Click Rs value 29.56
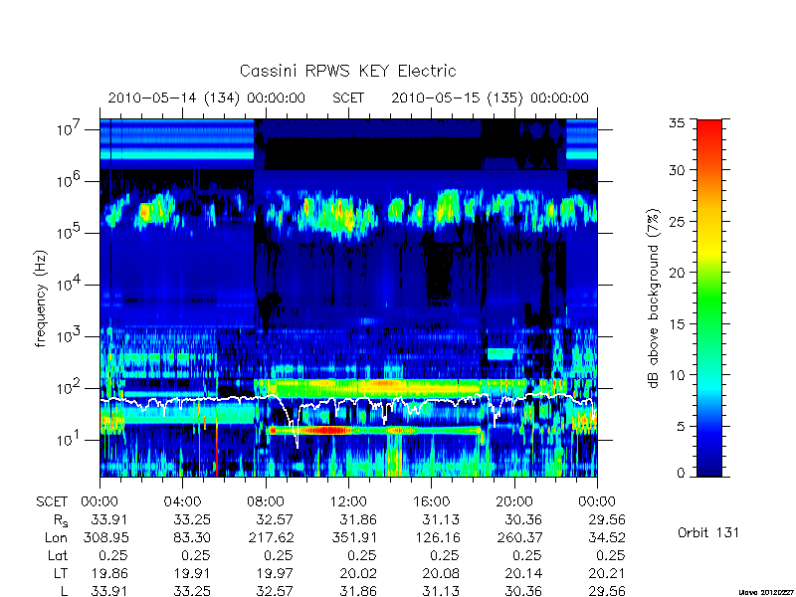The width and height of the screenshot is (796, 597). 607,519
